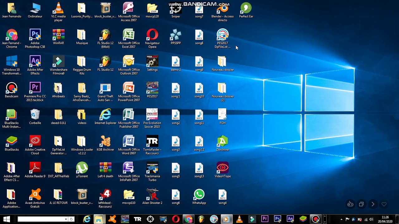Open VLC media player desktop shortcut
Viewport: 399px width, 224px height.
click(x=58, y=12)
